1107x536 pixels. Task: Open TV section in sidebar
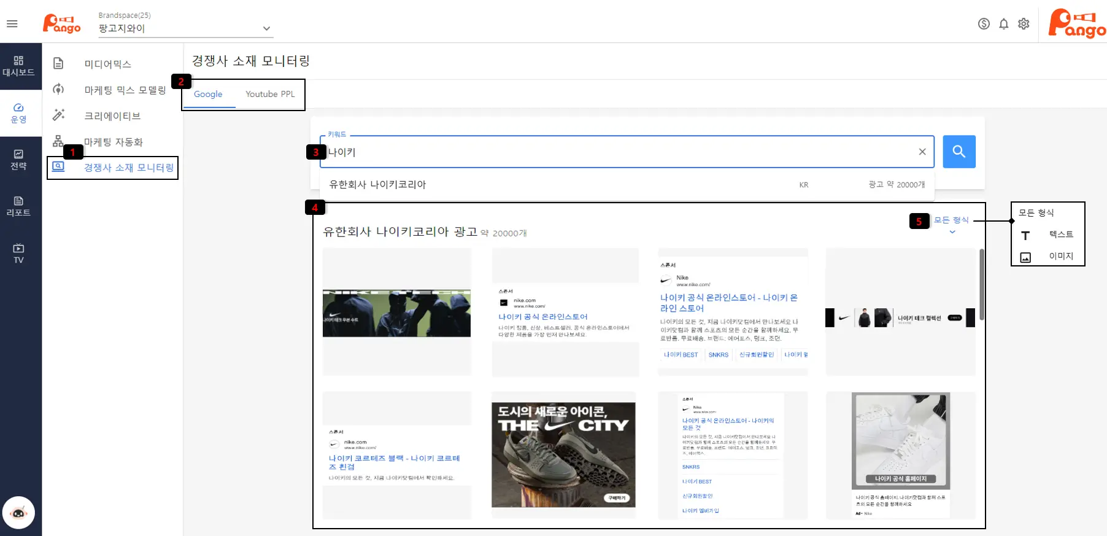18,254
